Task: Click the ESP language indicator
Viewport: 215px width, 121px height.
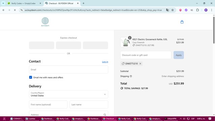Action: click(193, 119)
